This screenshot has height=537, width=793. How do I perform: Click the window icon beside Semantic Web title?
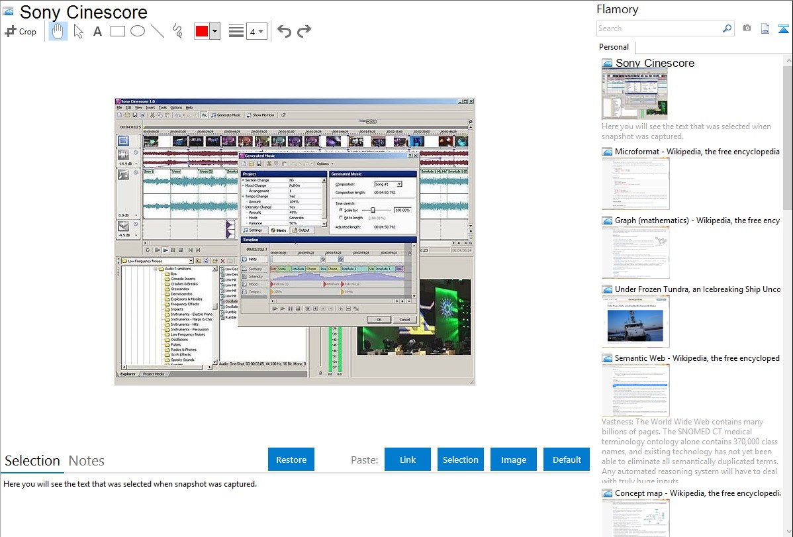click(x=607, y=358)
